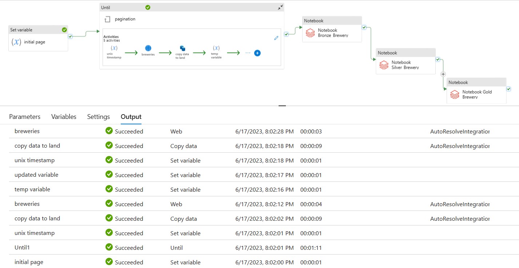Open the Notebook Bronze Brewery Databricks icon

click(310, 33)
